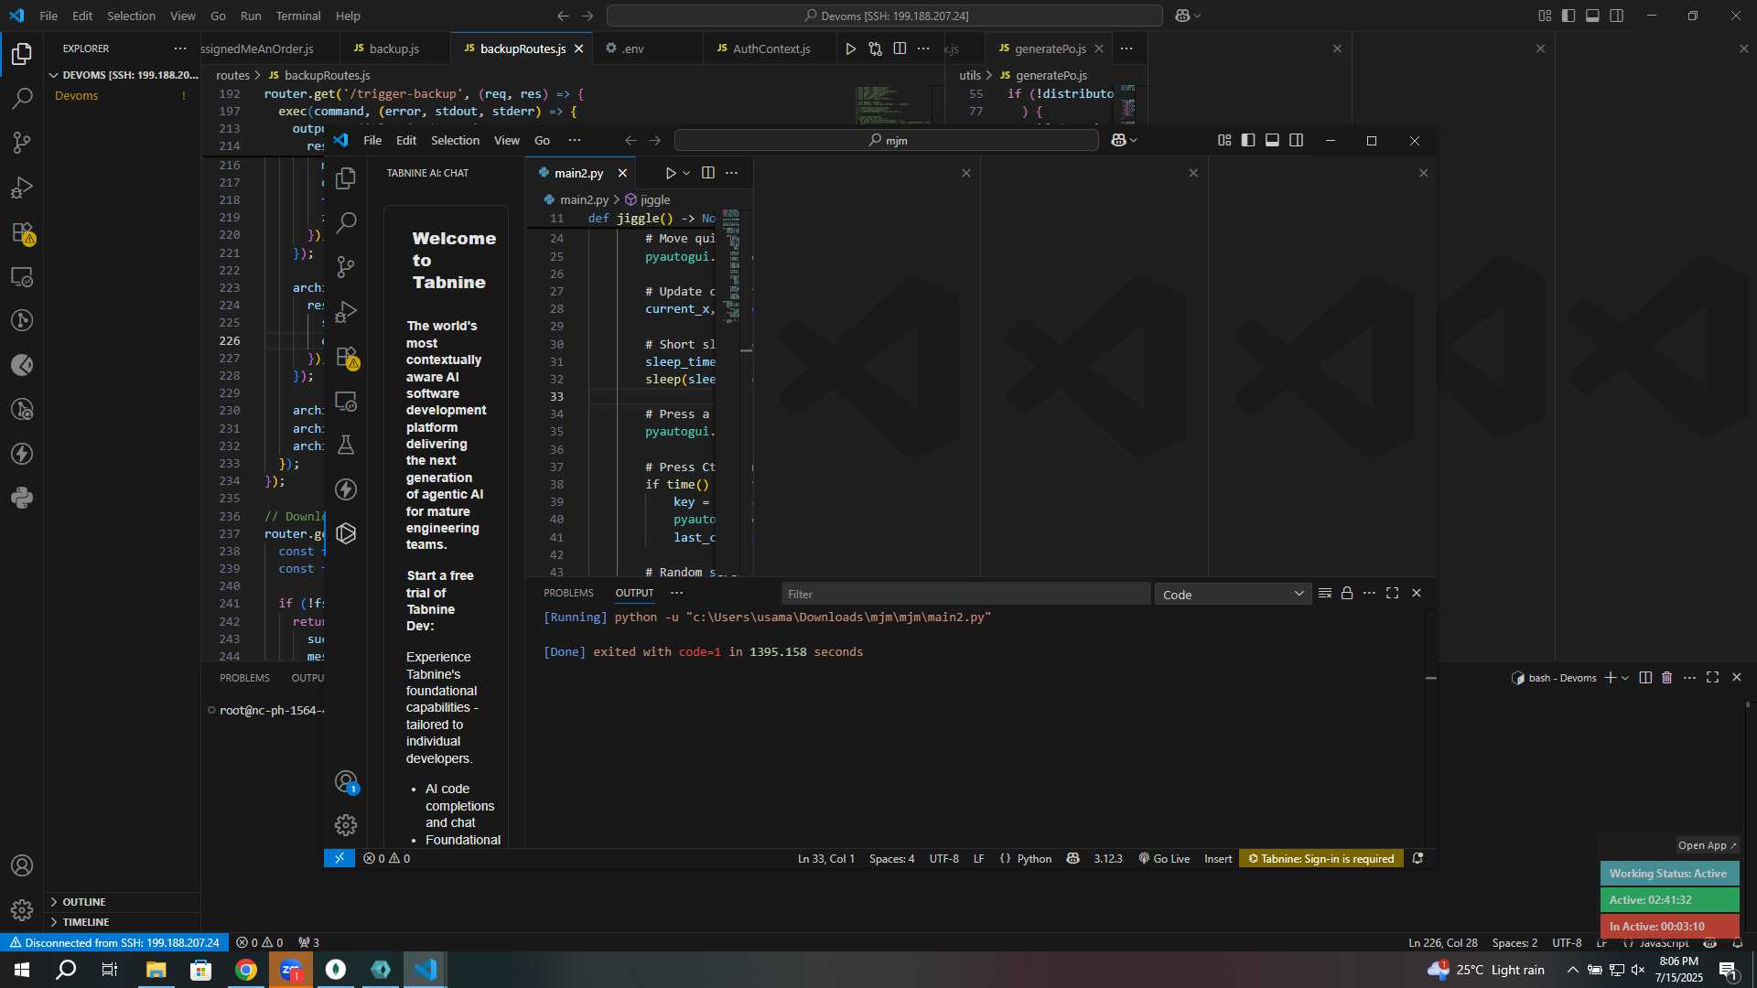Split the main2.py editor right
This screenshot has height=988, width=1757.
tap(707, 173)
